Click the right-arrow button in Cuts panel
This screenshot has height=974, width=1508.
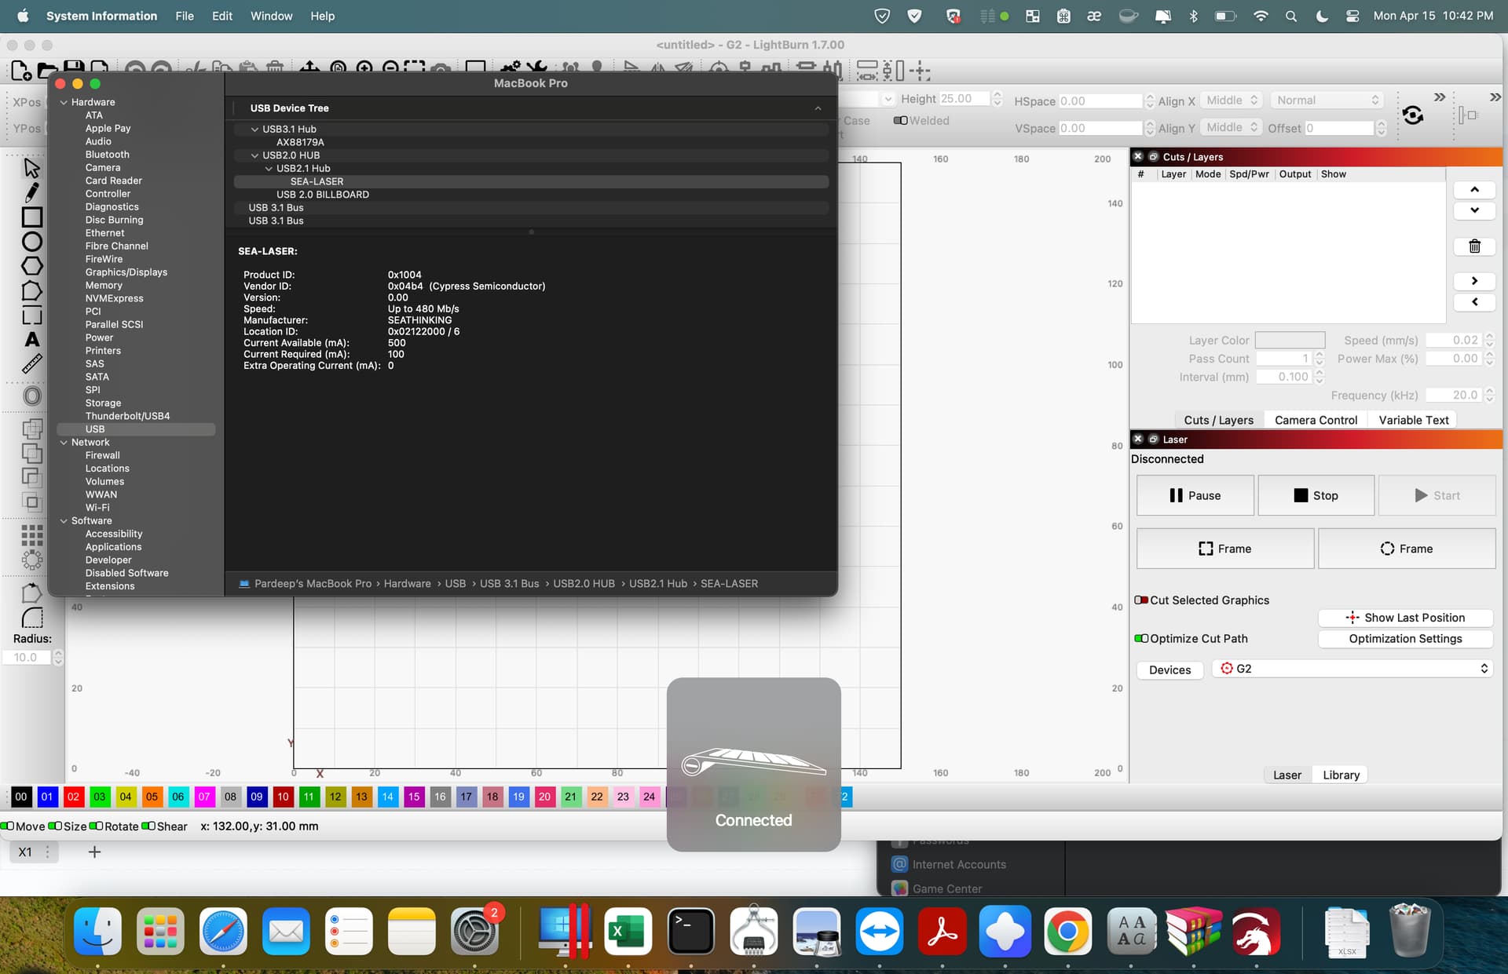point(1474,281)
